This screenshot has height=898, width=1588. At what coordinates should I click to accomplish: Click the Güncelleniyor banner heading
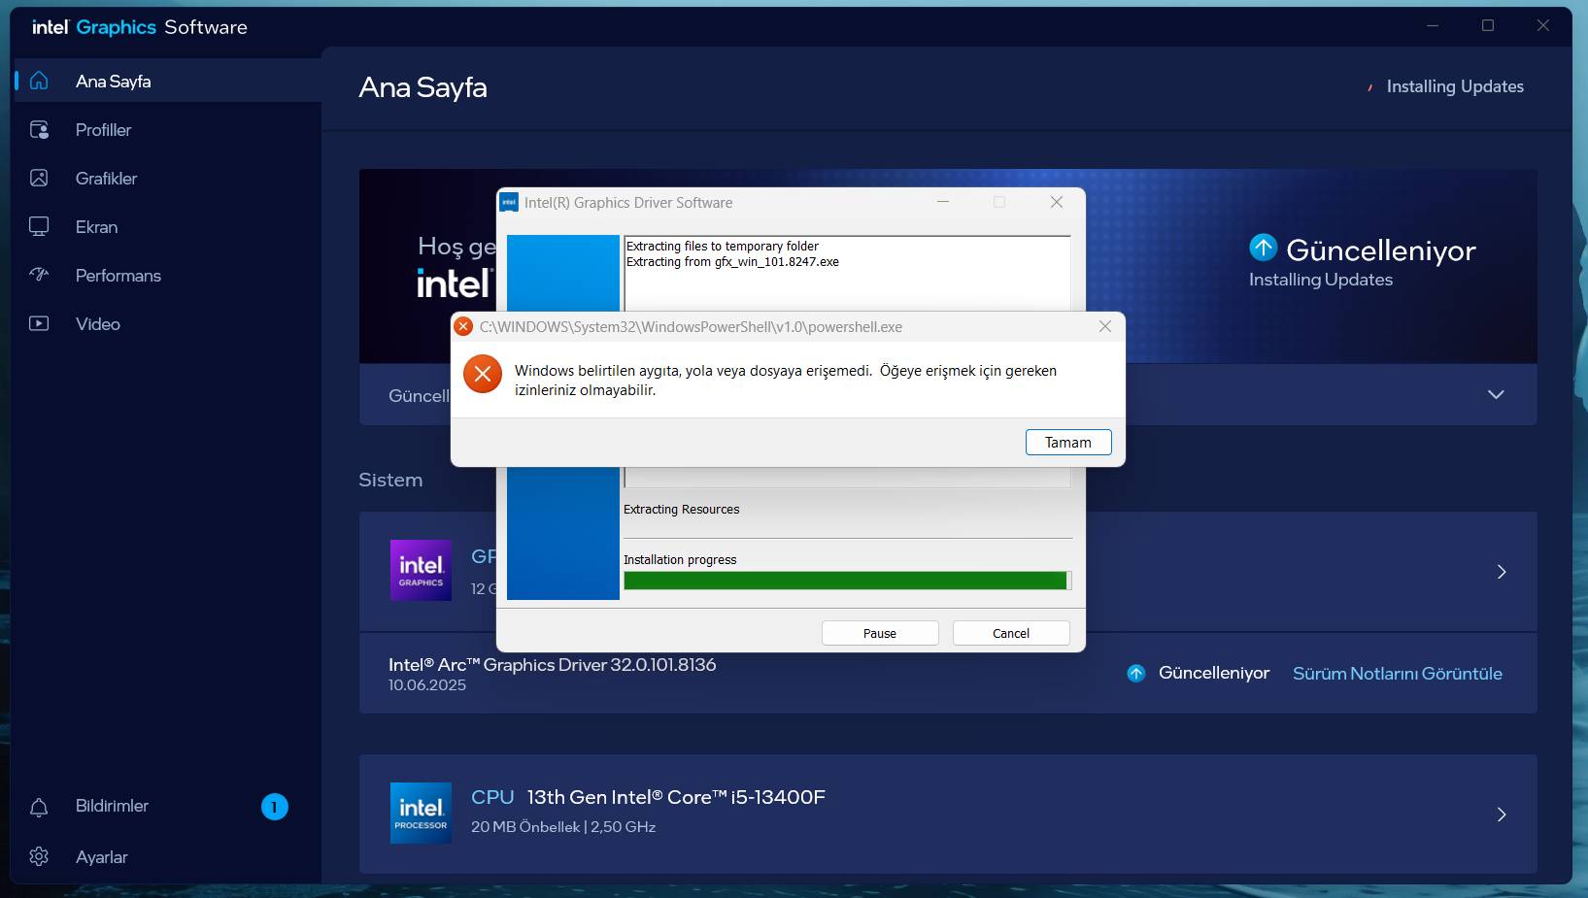click(x=1381, y=250)
